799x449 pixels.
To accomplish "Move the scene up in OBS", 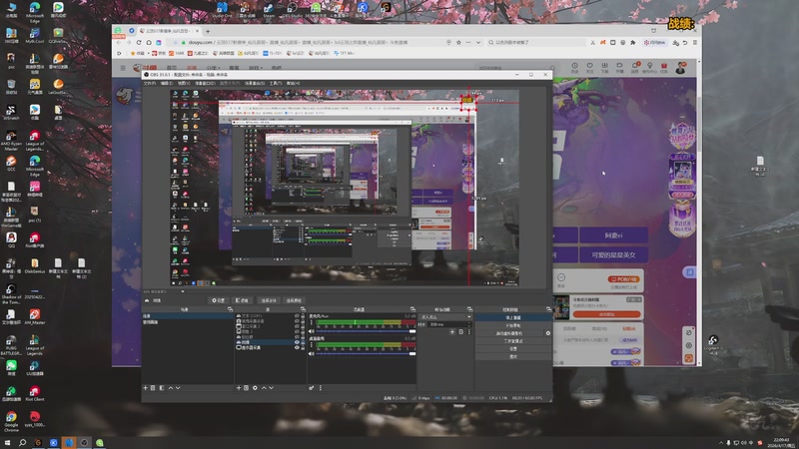I will (x=171, y=388).
